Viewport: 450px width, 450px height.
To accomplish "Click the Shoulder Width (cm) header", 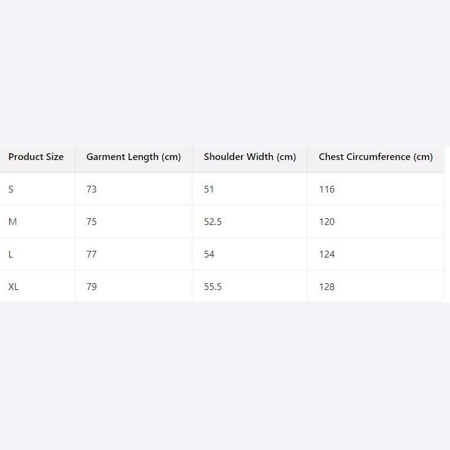I will click(x=250, y=157).
